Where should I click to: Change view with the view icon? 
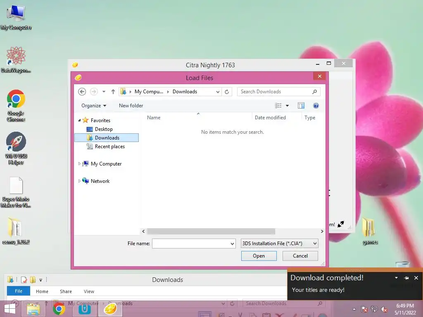pyautogui.click(x=278, y=106)
